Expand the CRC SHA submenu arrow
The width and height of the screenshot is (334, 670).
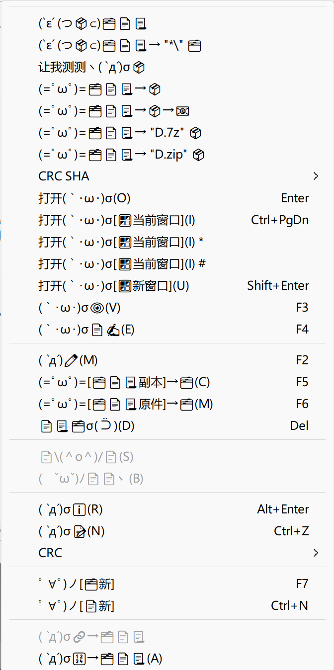pos(316,176)
